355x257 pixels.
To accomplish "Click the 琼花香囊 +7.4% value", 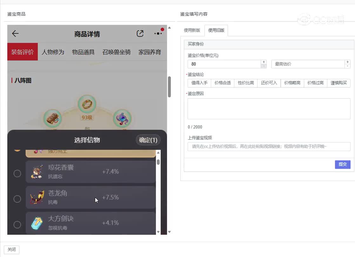I will (110, 171).
